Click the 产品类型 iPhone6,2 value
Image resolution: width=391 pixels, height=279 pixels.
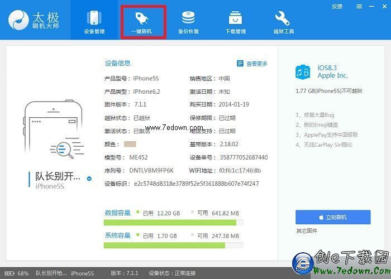(146, 92)
